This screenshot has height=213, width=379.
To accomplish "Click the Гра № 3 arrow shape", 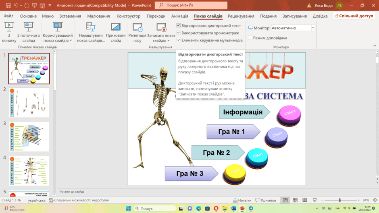I will [x=192, y=174].
